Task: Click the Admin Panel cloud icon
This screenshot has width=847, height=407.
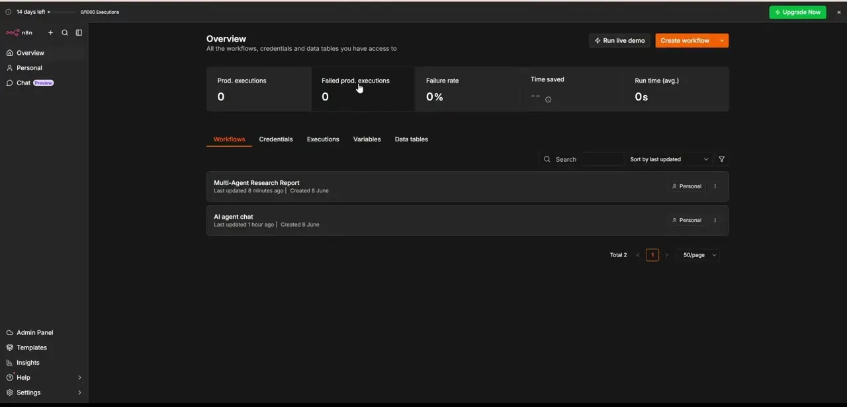Action: coord(9,333)
